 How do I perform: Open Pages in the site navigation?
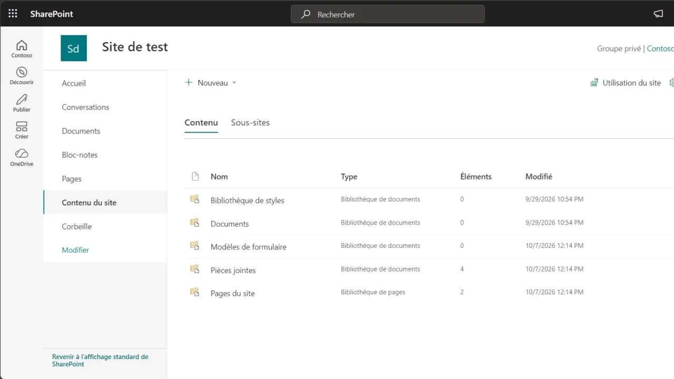(72, 179)
